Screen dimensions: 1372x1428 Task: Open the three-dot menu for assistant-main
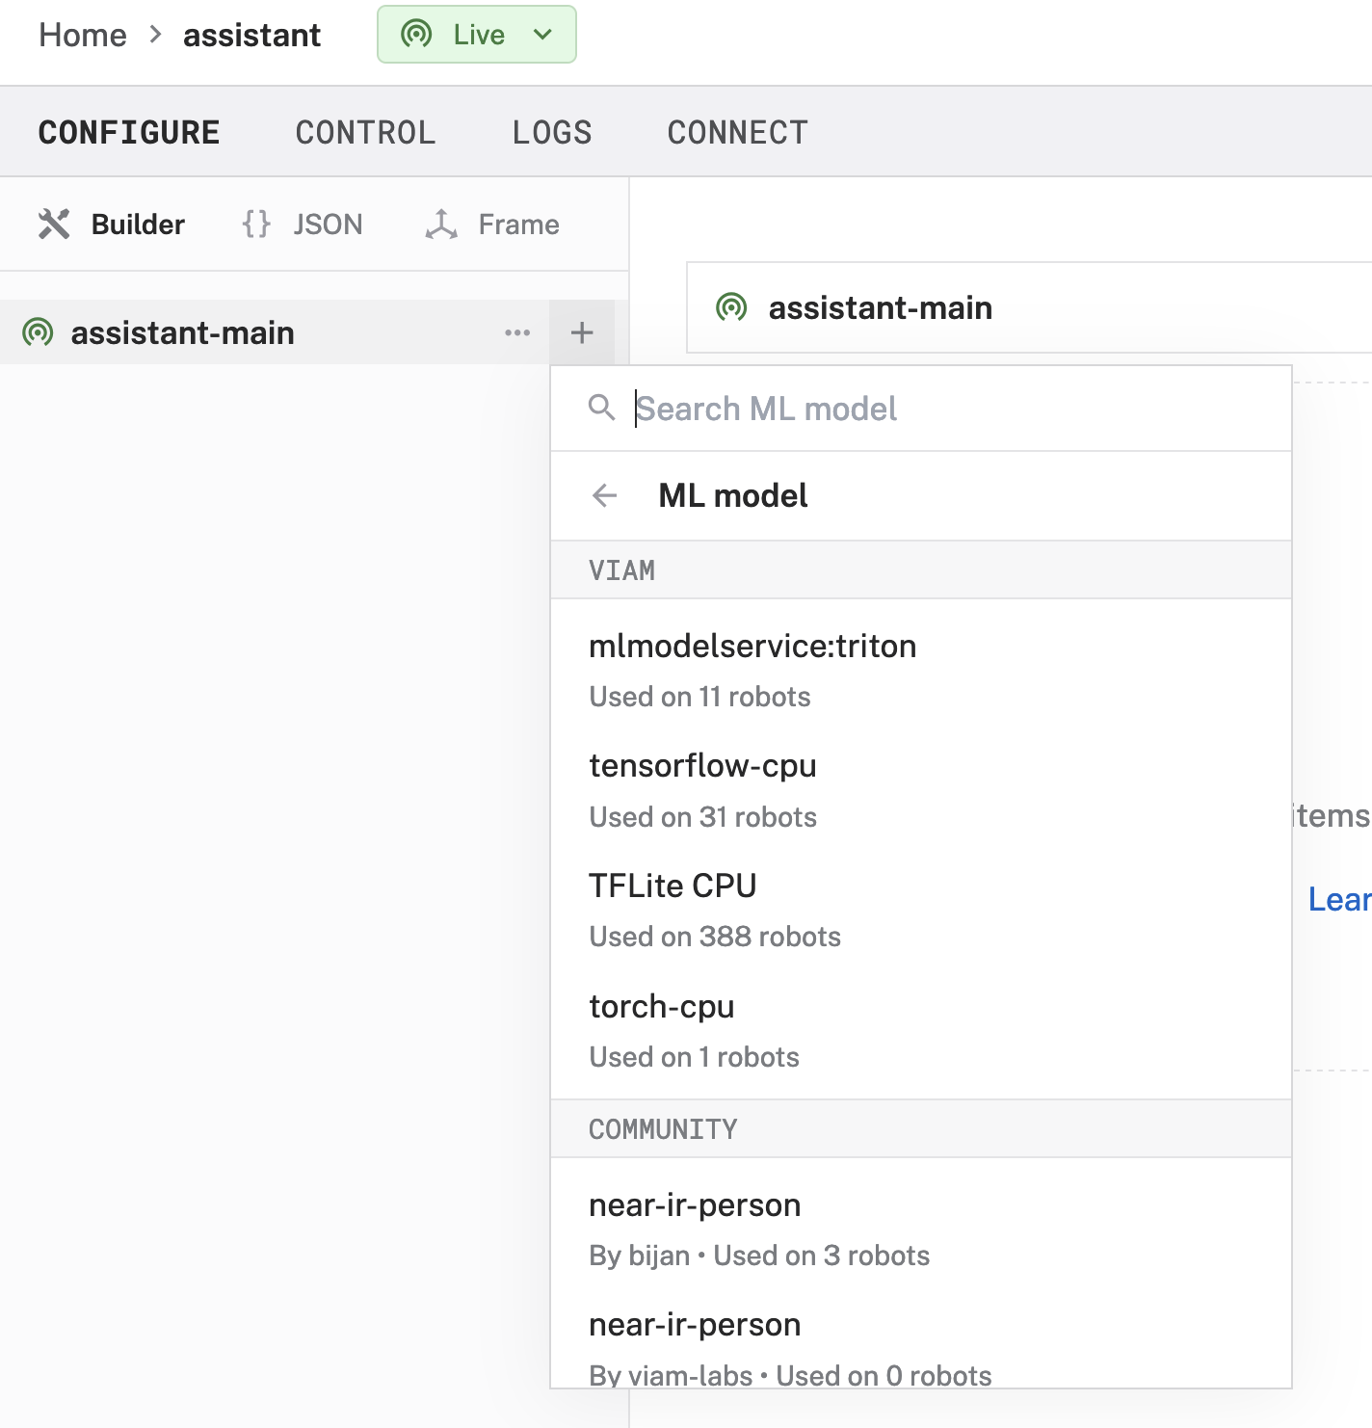pyautogui.click(x=517, y=332)
